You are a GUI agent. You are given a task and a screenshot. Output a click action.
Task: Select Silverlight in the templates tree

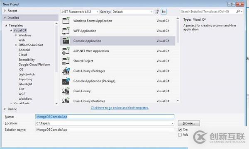25,84
